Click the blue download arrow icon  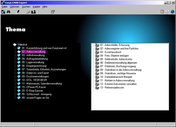tap(167, 11)
